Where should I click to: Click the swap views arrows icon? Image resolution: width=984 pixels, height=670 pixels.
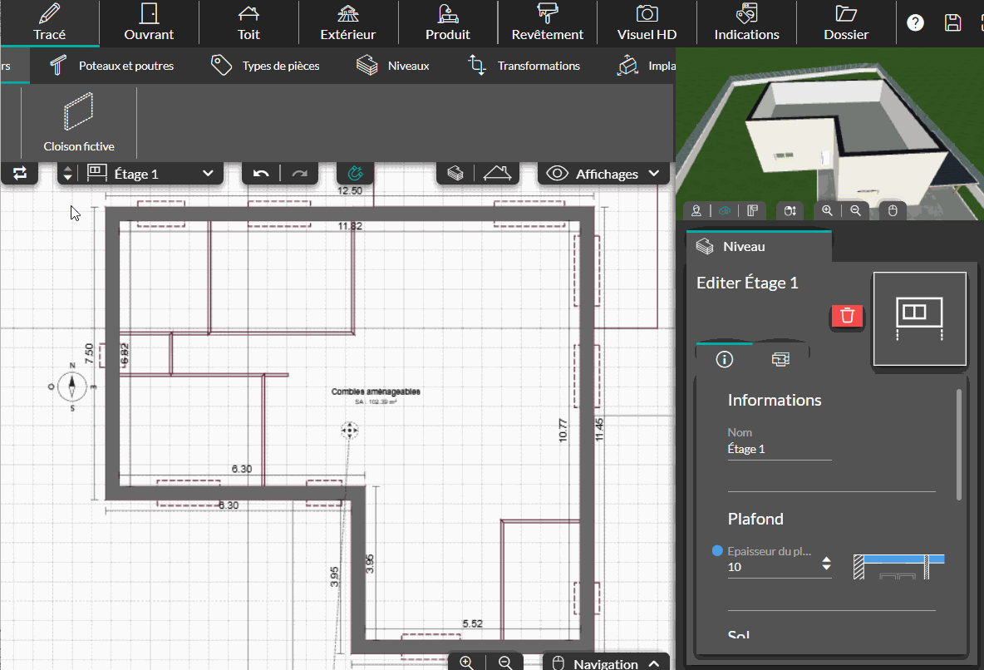coord(20,173)
